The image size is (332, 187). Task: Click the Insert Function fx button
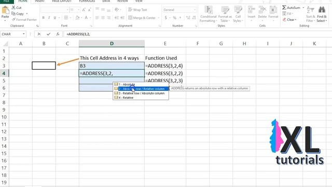[58, 34]
